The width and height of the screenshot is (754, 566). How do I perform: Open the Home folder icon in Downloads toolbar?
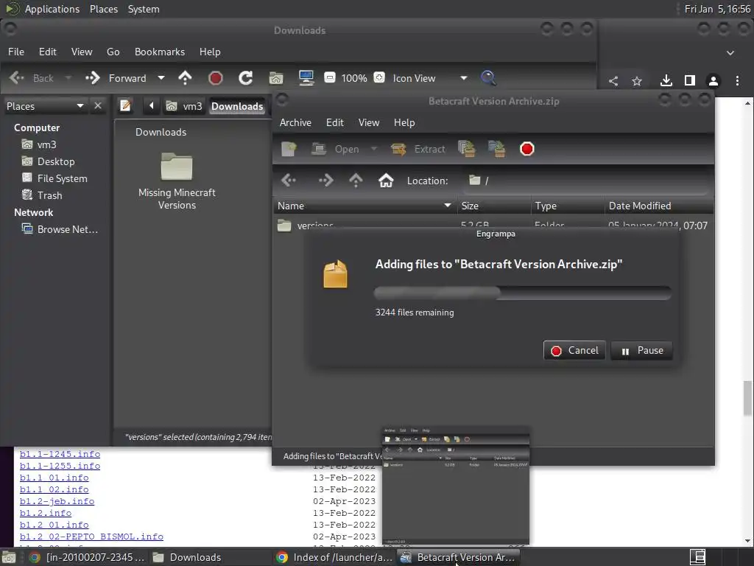pyautogui.click(x=276, y=78)
